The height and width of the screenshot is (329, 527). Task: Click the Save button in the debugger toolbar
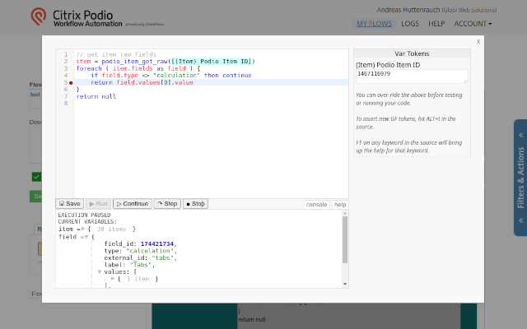click(70, 203)
